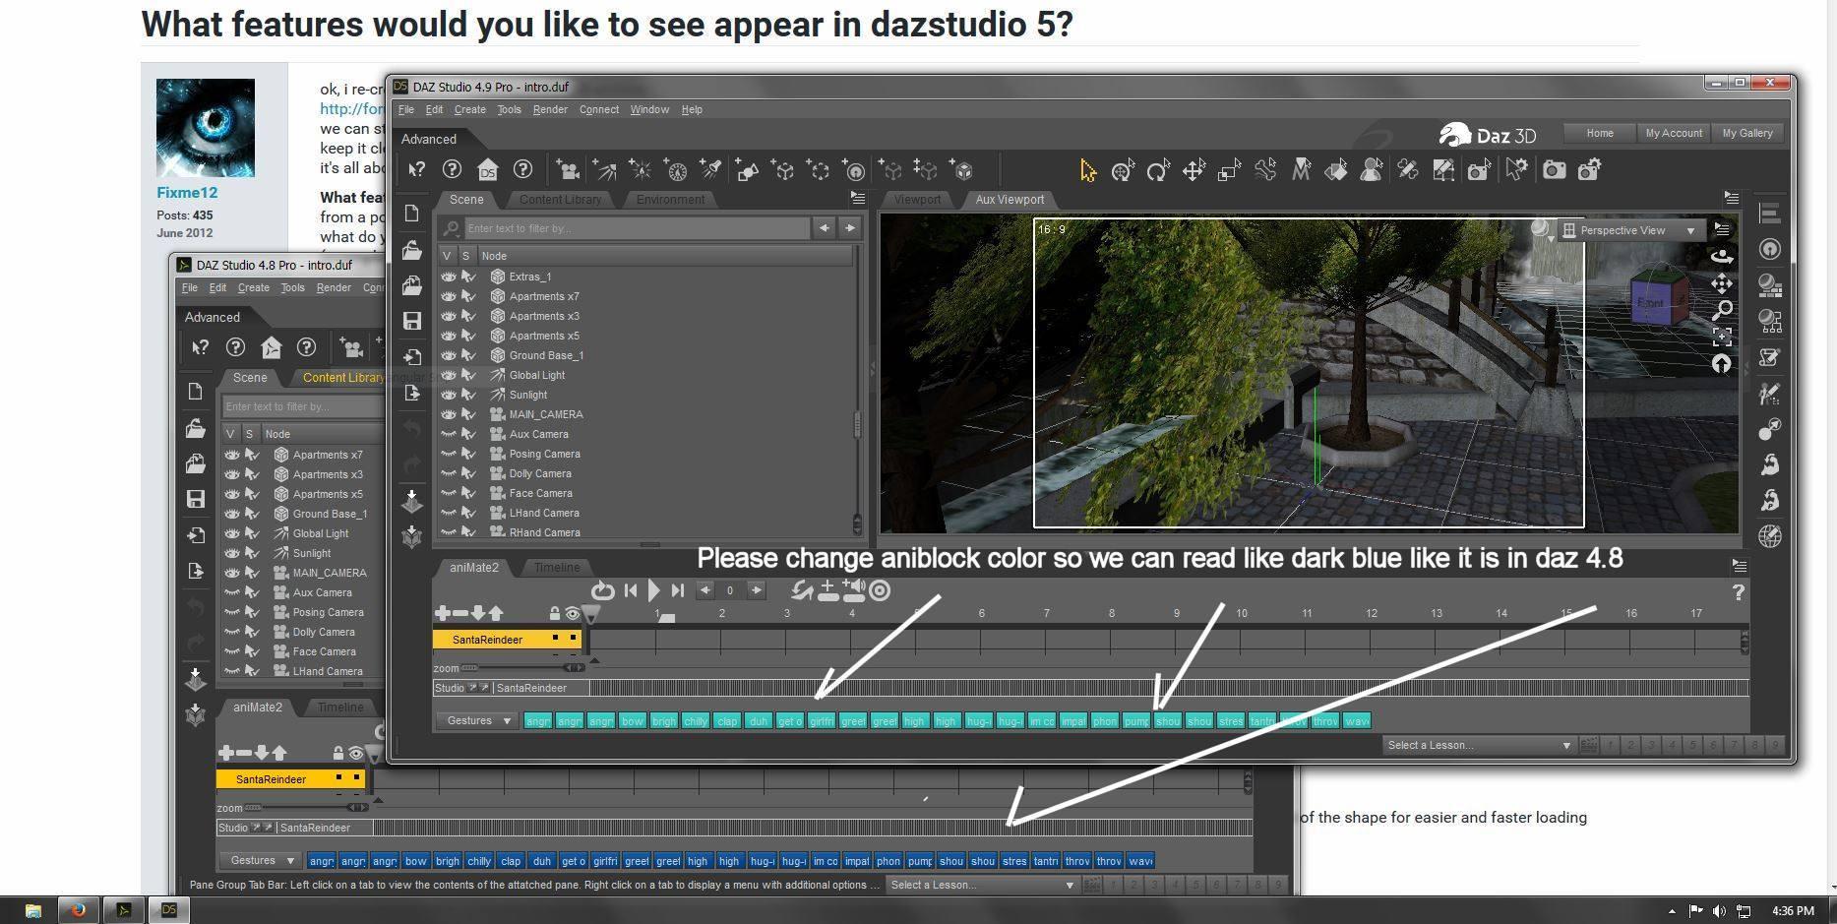Toggle selectability arrow for Global Light in 4.9
The height and width of the screenshot is (924, 1837).
[x=468, y=375]
